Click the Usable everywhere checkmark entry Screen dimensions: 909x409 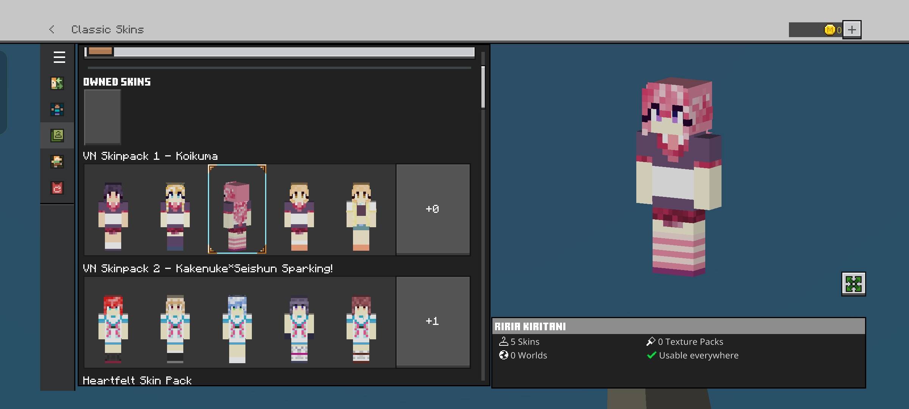[693, 355]
